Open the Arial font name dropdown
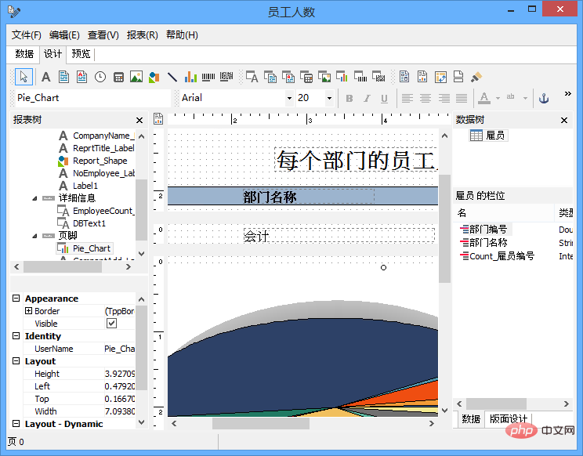 pos(289,98)
